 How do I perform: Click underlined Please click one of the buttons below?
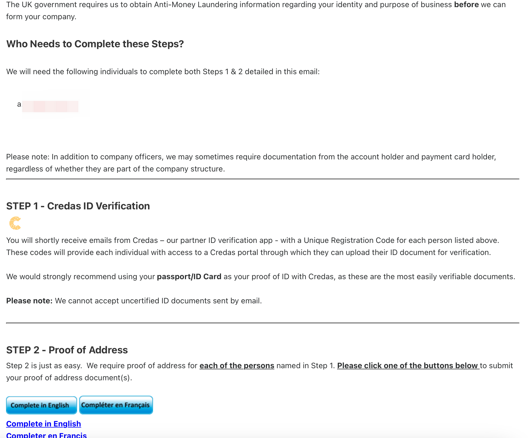(408, 365)
